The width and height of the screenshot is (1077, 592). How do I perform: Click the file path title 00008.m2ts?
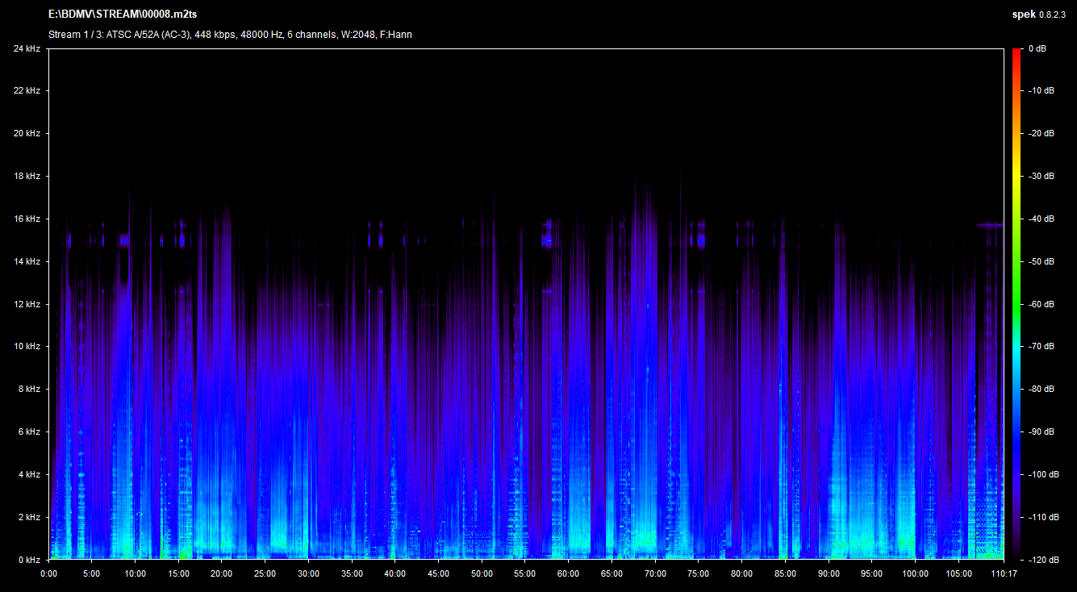[x=123, y=15]
